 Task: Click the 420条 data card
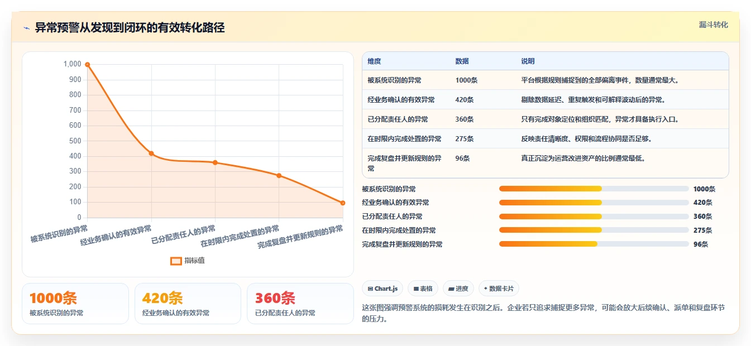click(x=188, y=304)
